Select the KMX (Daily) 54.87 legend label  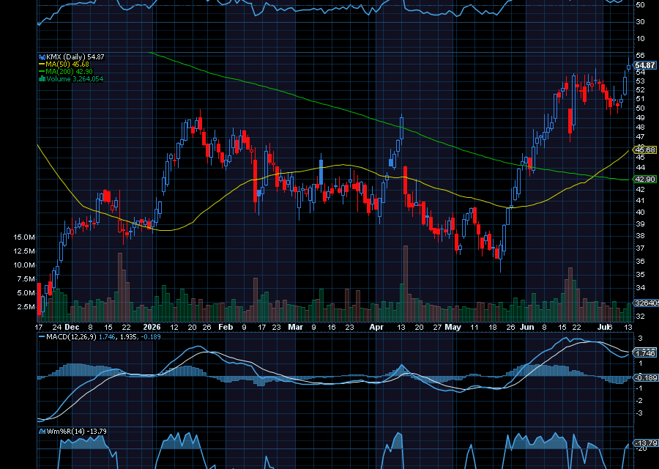click(x=75, y=56)
